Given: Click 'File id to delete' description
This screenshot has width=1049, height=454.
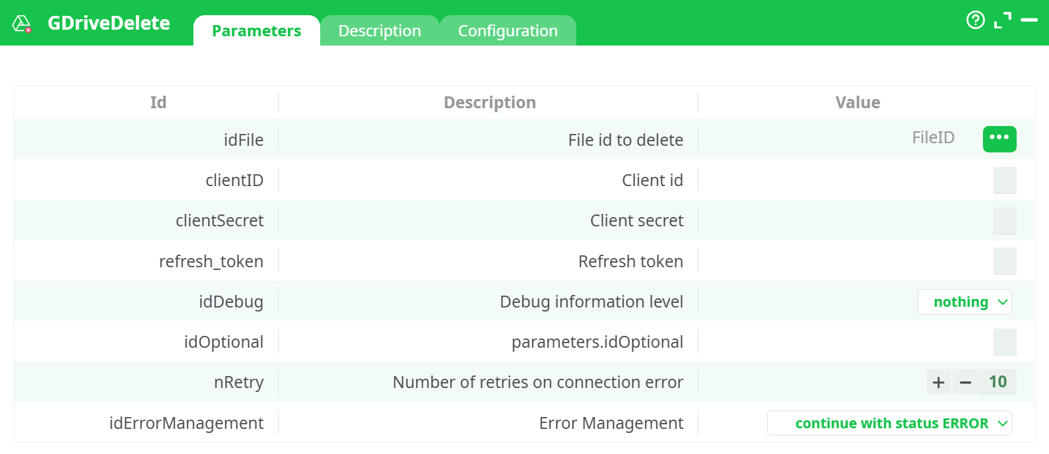Looking at the screenshot, I should [x=626, y=140].
